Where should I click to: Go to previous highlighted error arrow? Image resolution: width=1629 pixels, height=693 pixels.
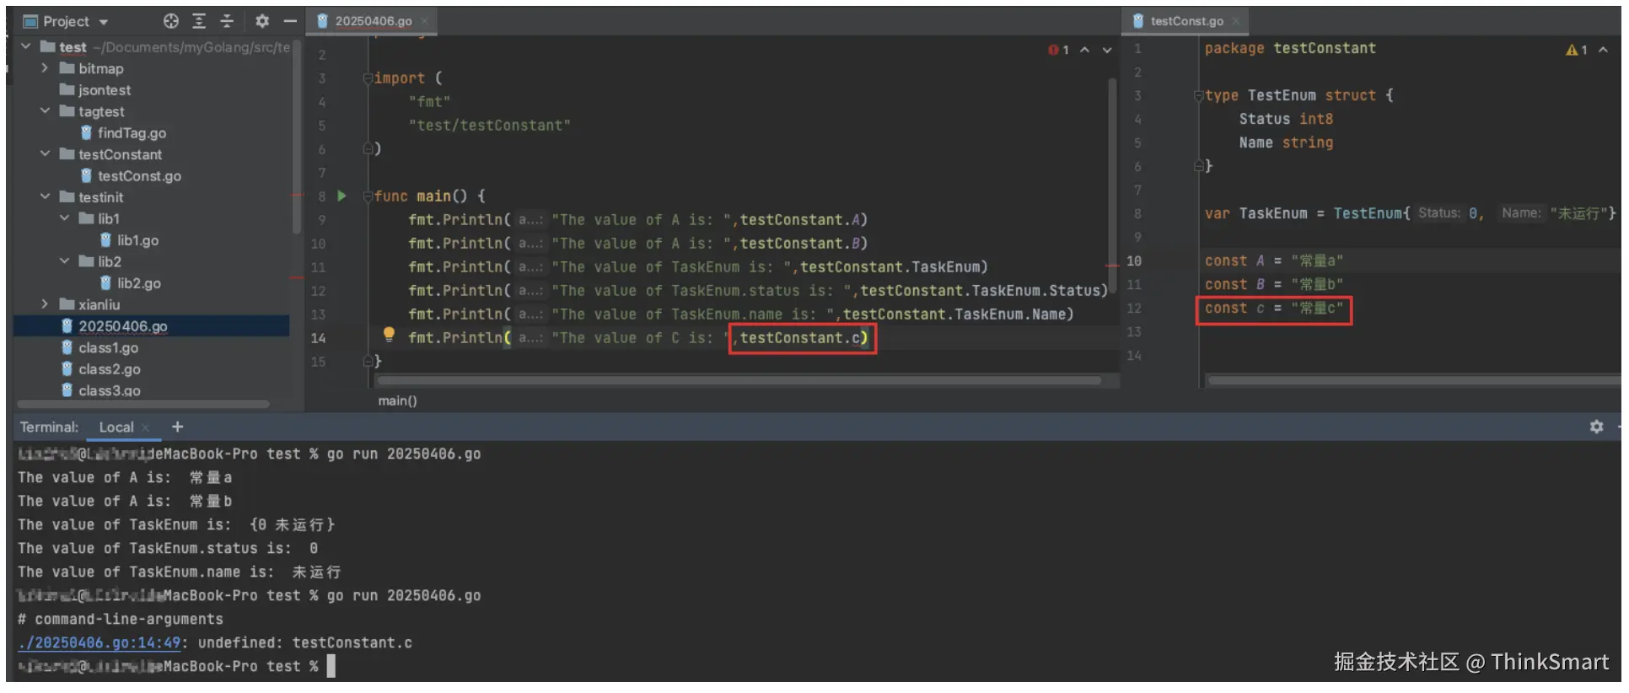pyautogui.click(x=1085, y=50)
